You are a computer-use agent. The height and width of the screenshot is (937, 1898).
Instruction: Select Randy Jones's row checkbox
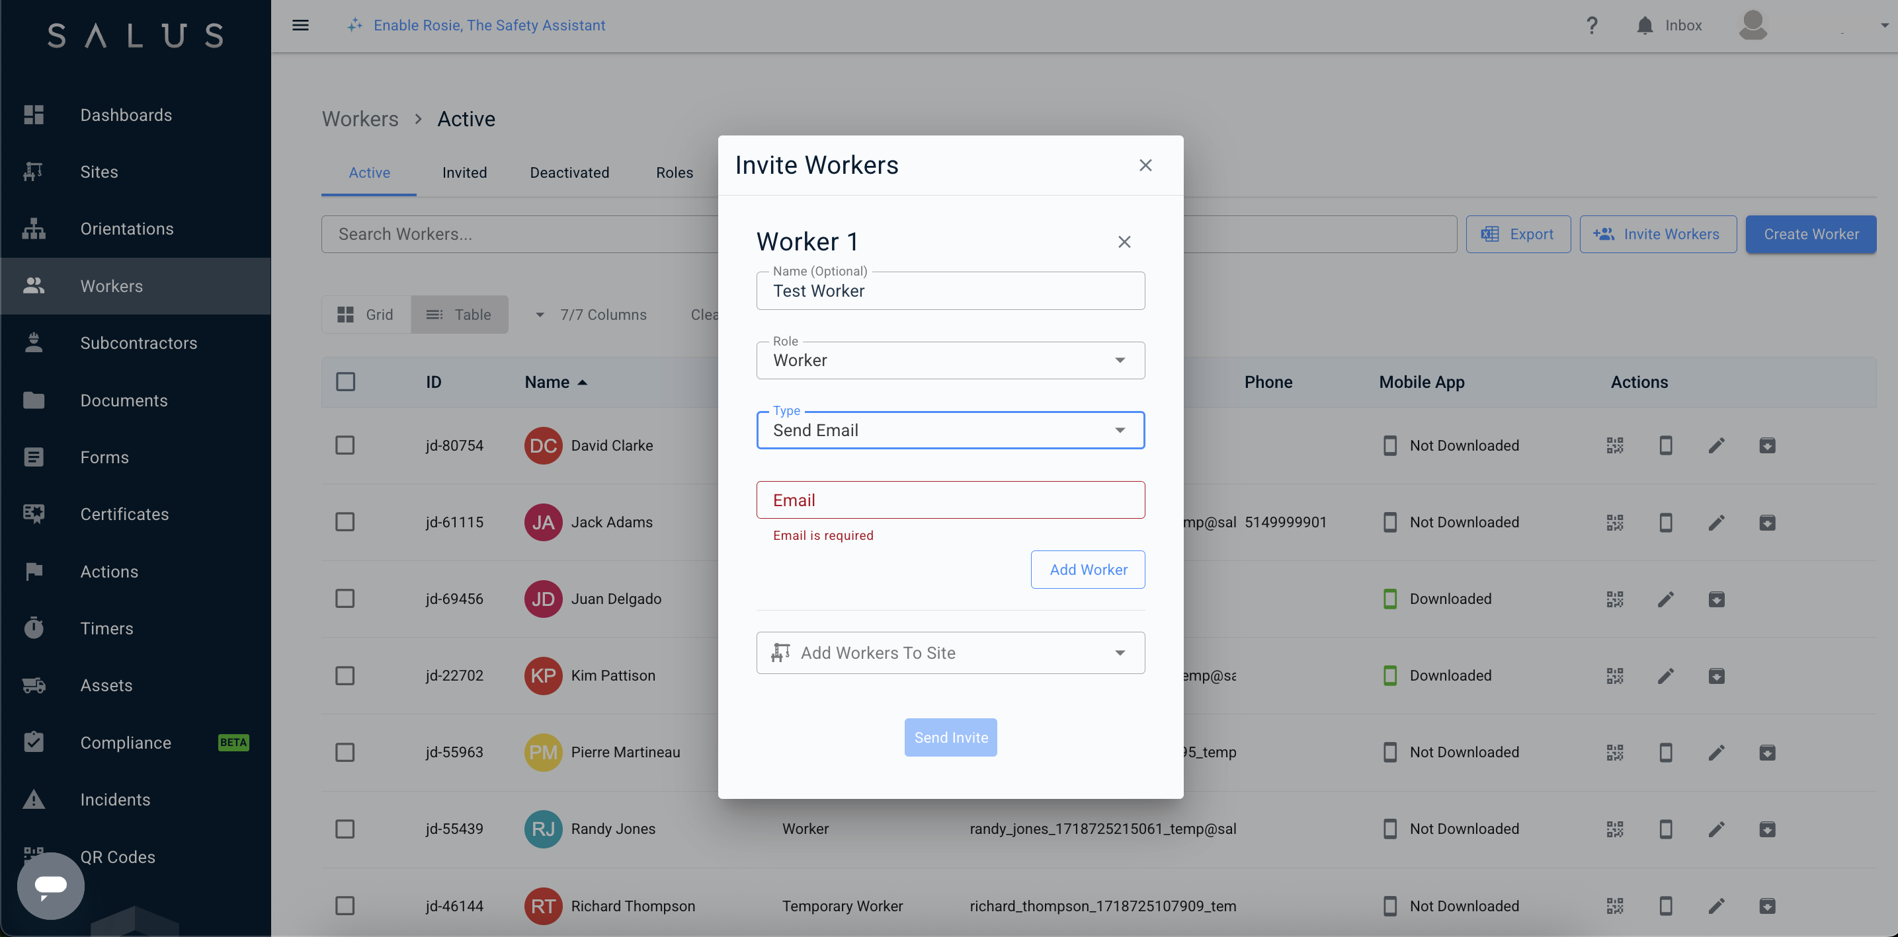point(345,829)
